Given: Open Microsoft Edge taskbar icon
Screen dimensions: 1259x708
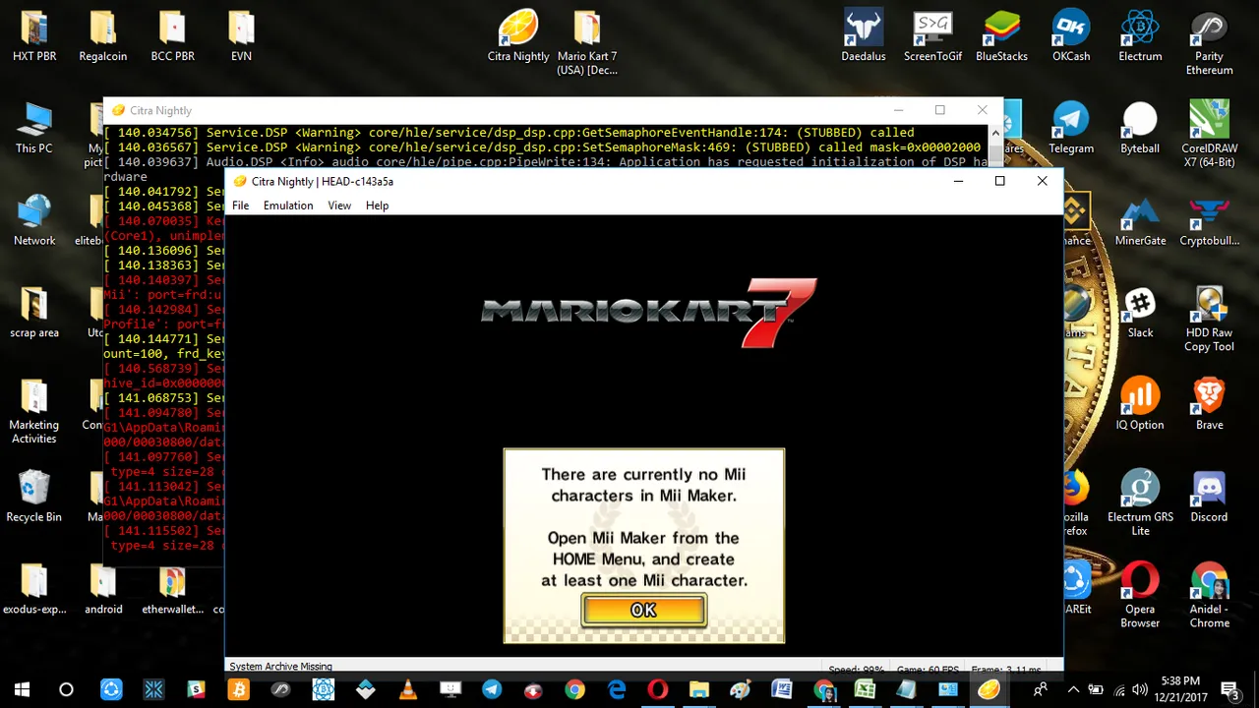Looking at the screenshot, I should click(x=617, y=689).
